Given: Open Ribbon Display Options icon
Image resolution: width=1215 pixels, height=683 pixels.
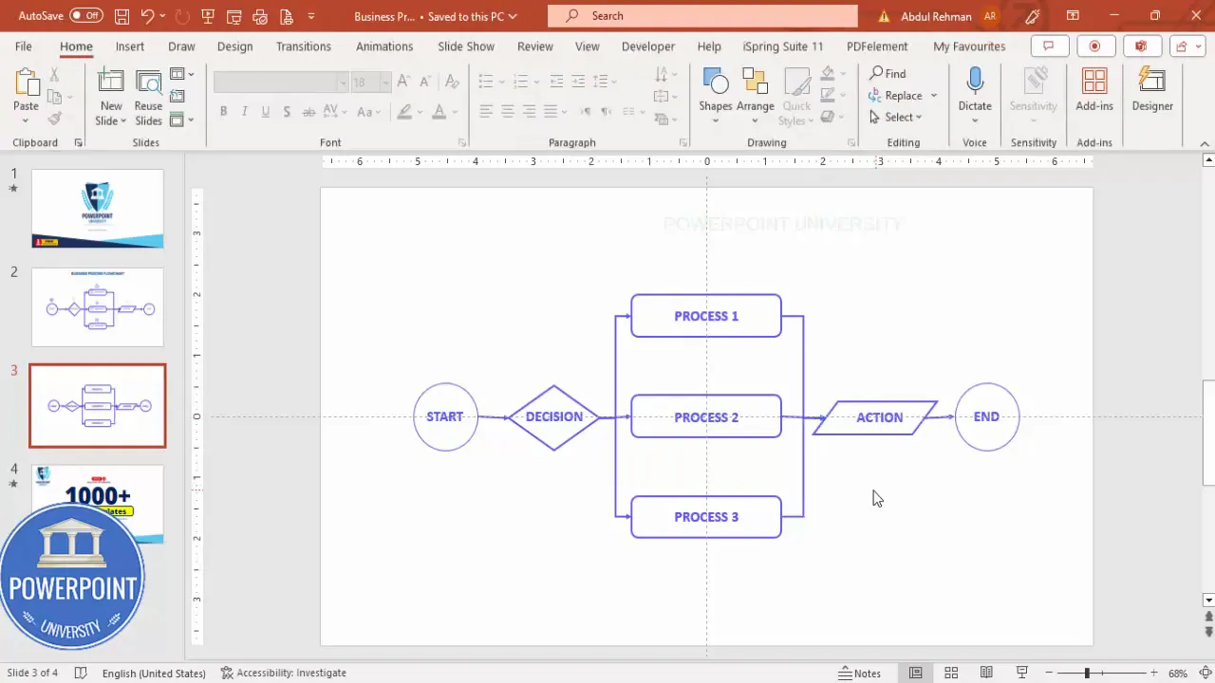Looking at the screenshot, I should click(1073, 16).
